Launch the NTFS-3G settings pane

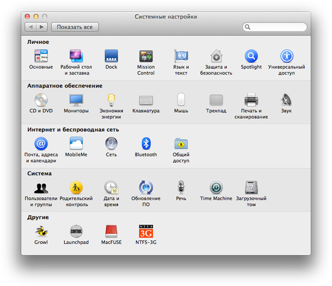click(x=145, y=232)
